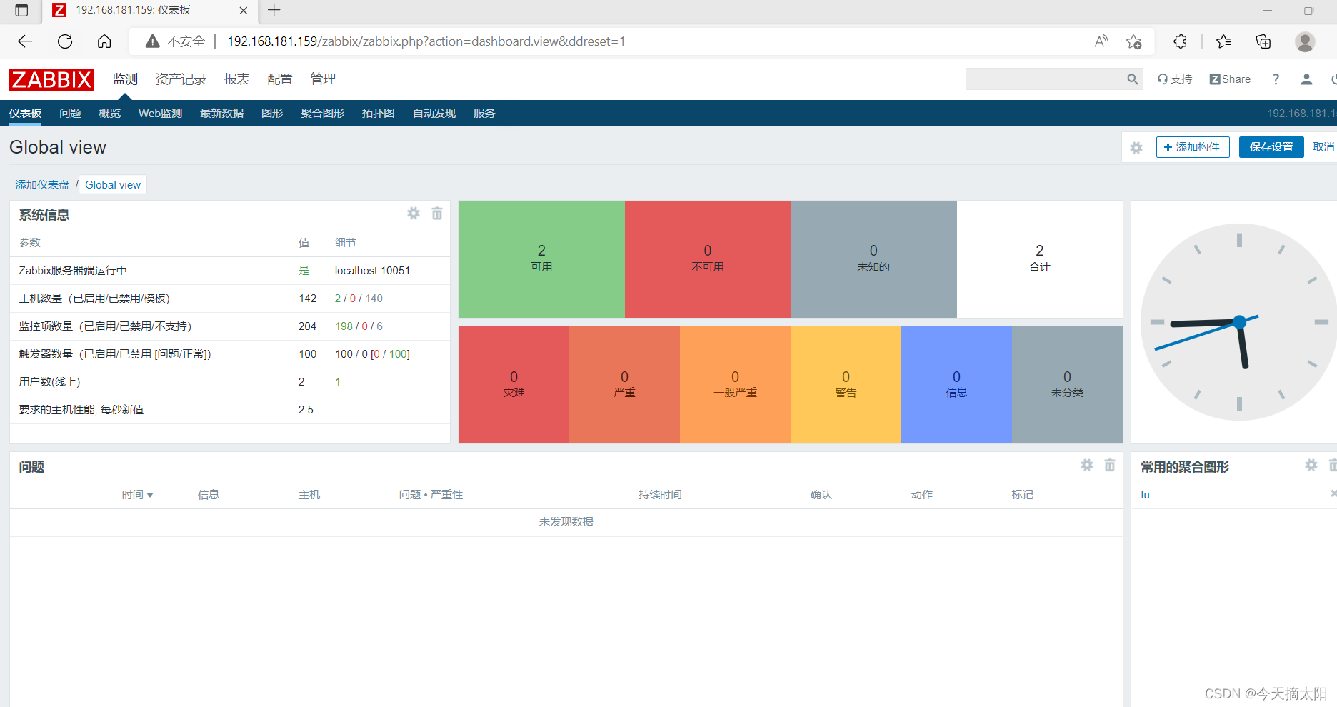Screen dimensions: 1337x707
Task: Click the 灾难 severity tile
Action: pyautogui.click(x=514, y=385)
